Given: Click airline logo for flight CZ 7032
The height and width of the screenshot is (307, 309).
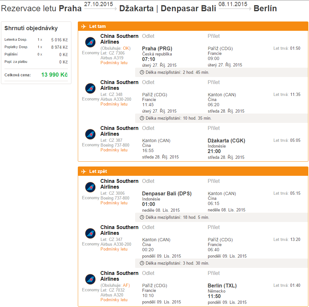Looking at the screenshot, I should pos(90,279).
